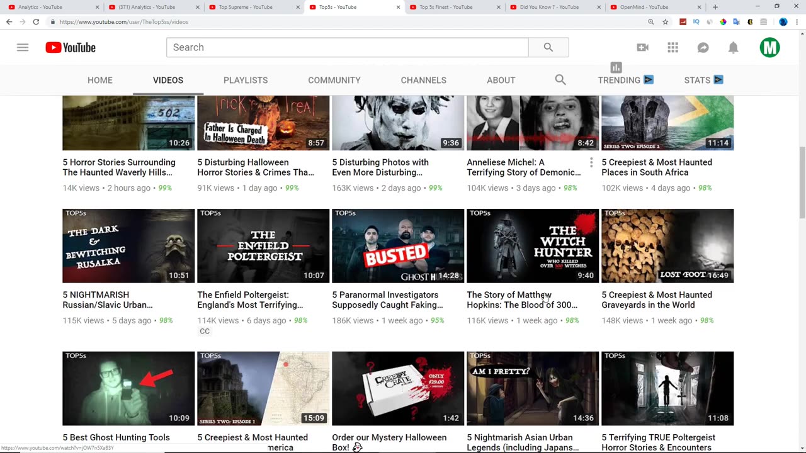
Task: Open the TRENDING tab
Action: [626, 80]
